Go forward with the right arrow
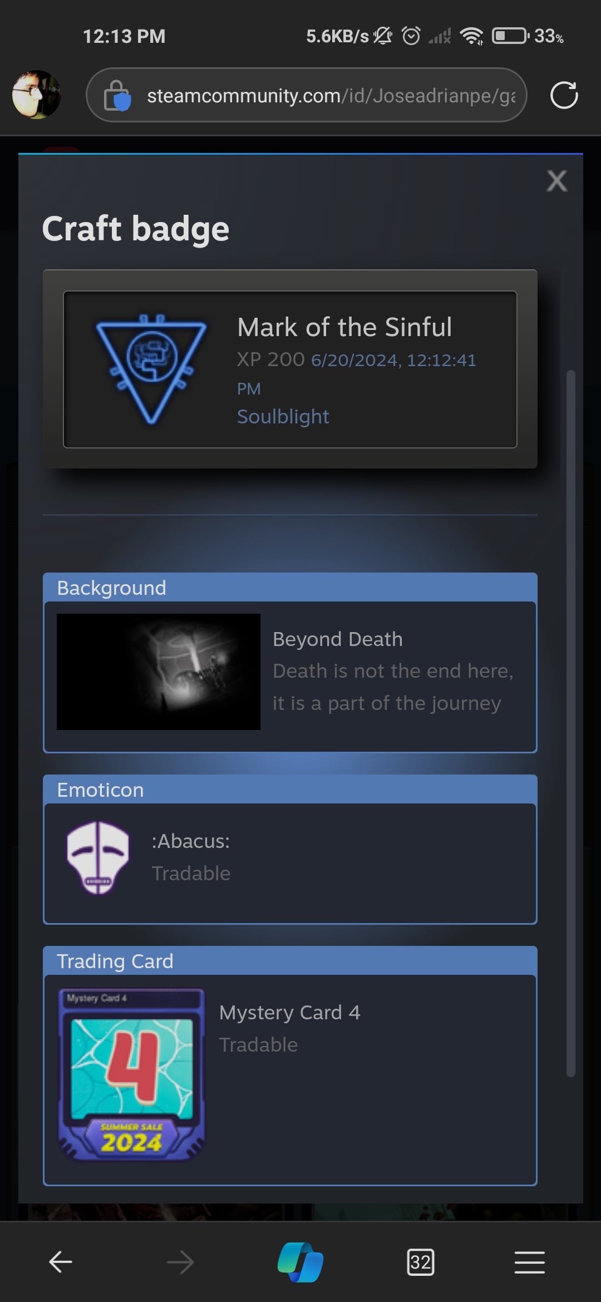 pyautogui.click(x=180, y=1262)
